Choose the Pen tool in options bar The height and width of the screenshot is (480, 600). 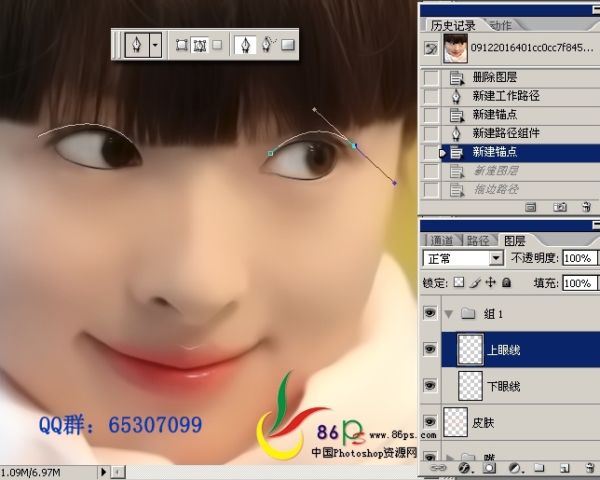click(x=245, y=45)
